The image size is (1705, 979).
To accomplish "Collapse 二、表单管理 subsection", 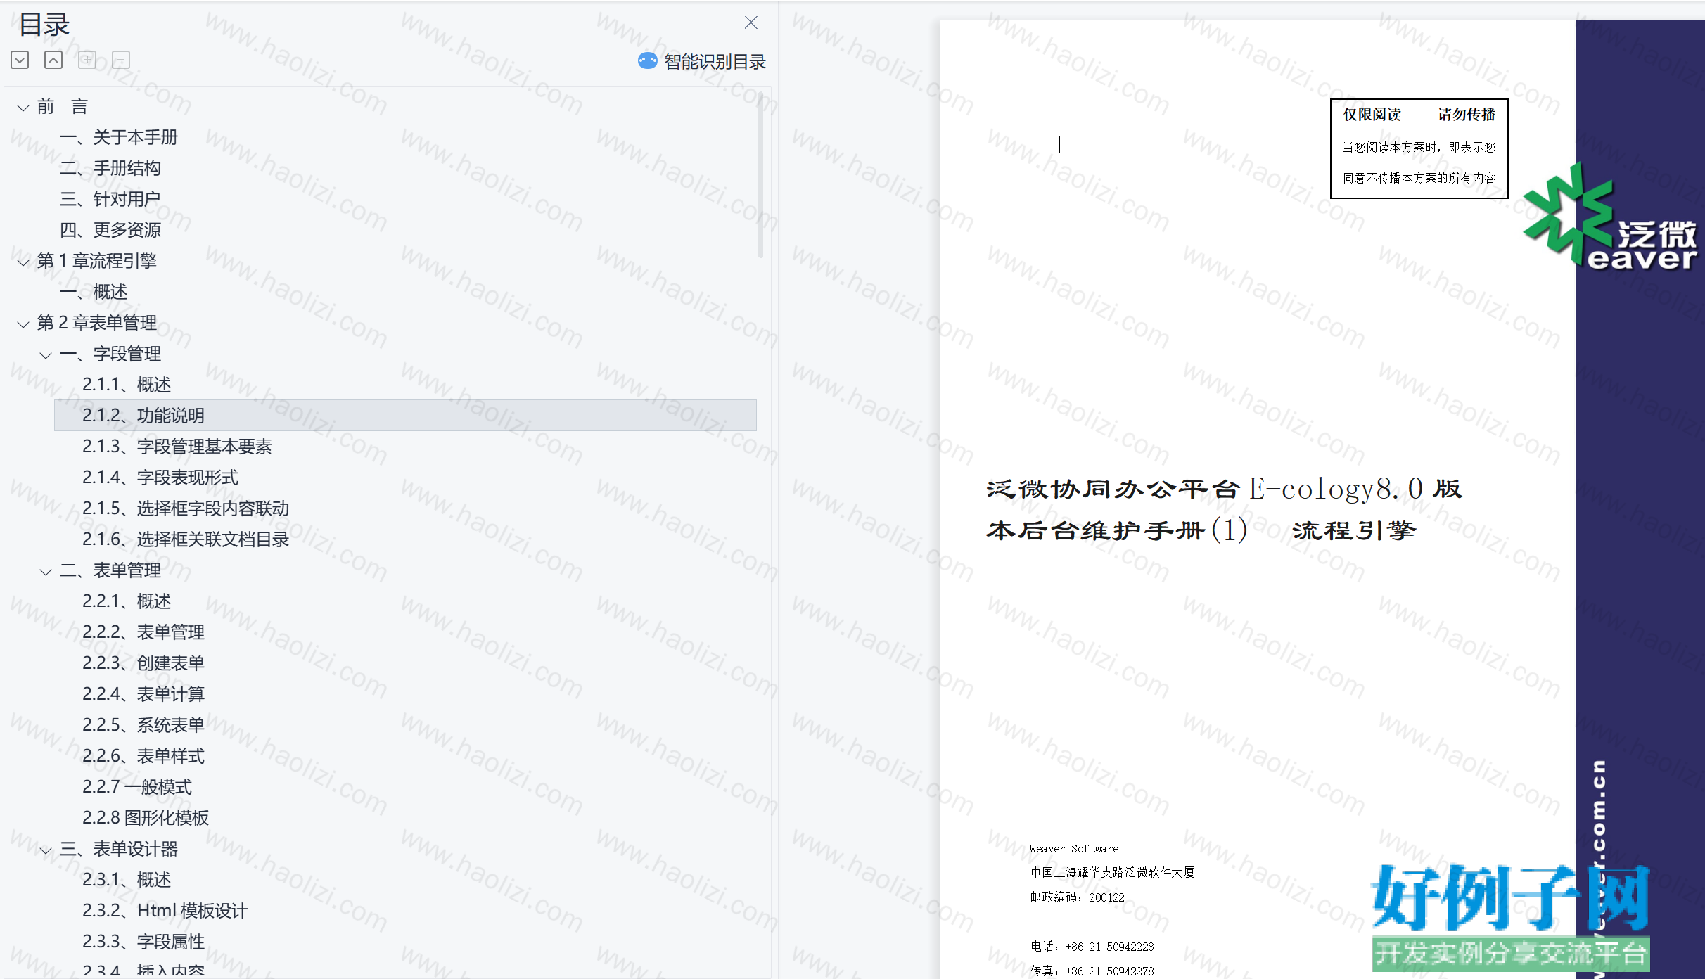I will coord(46,572).
